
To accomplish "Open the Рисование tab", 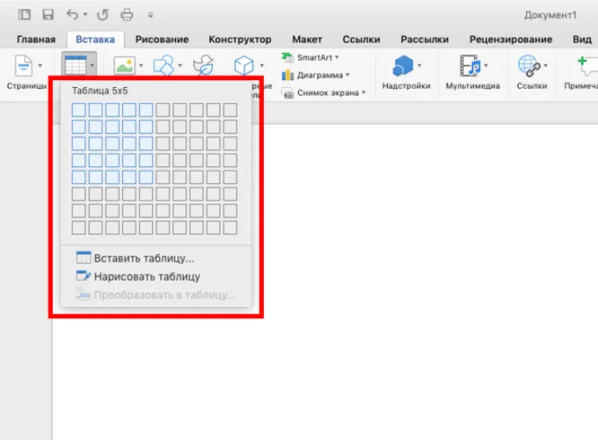I will (x=162, y=40).
